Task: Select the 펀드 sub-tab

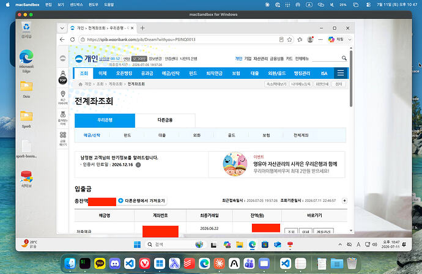Action: click(127, 135)
